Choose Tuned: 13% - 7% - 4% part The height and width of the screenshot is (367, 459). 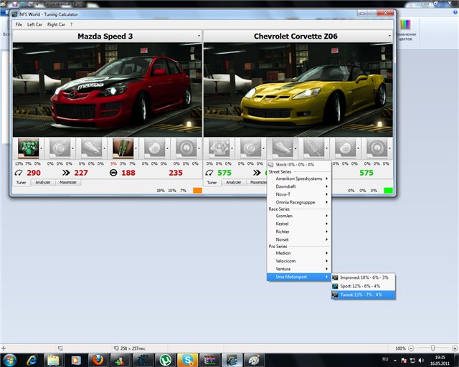coord(364,295)
